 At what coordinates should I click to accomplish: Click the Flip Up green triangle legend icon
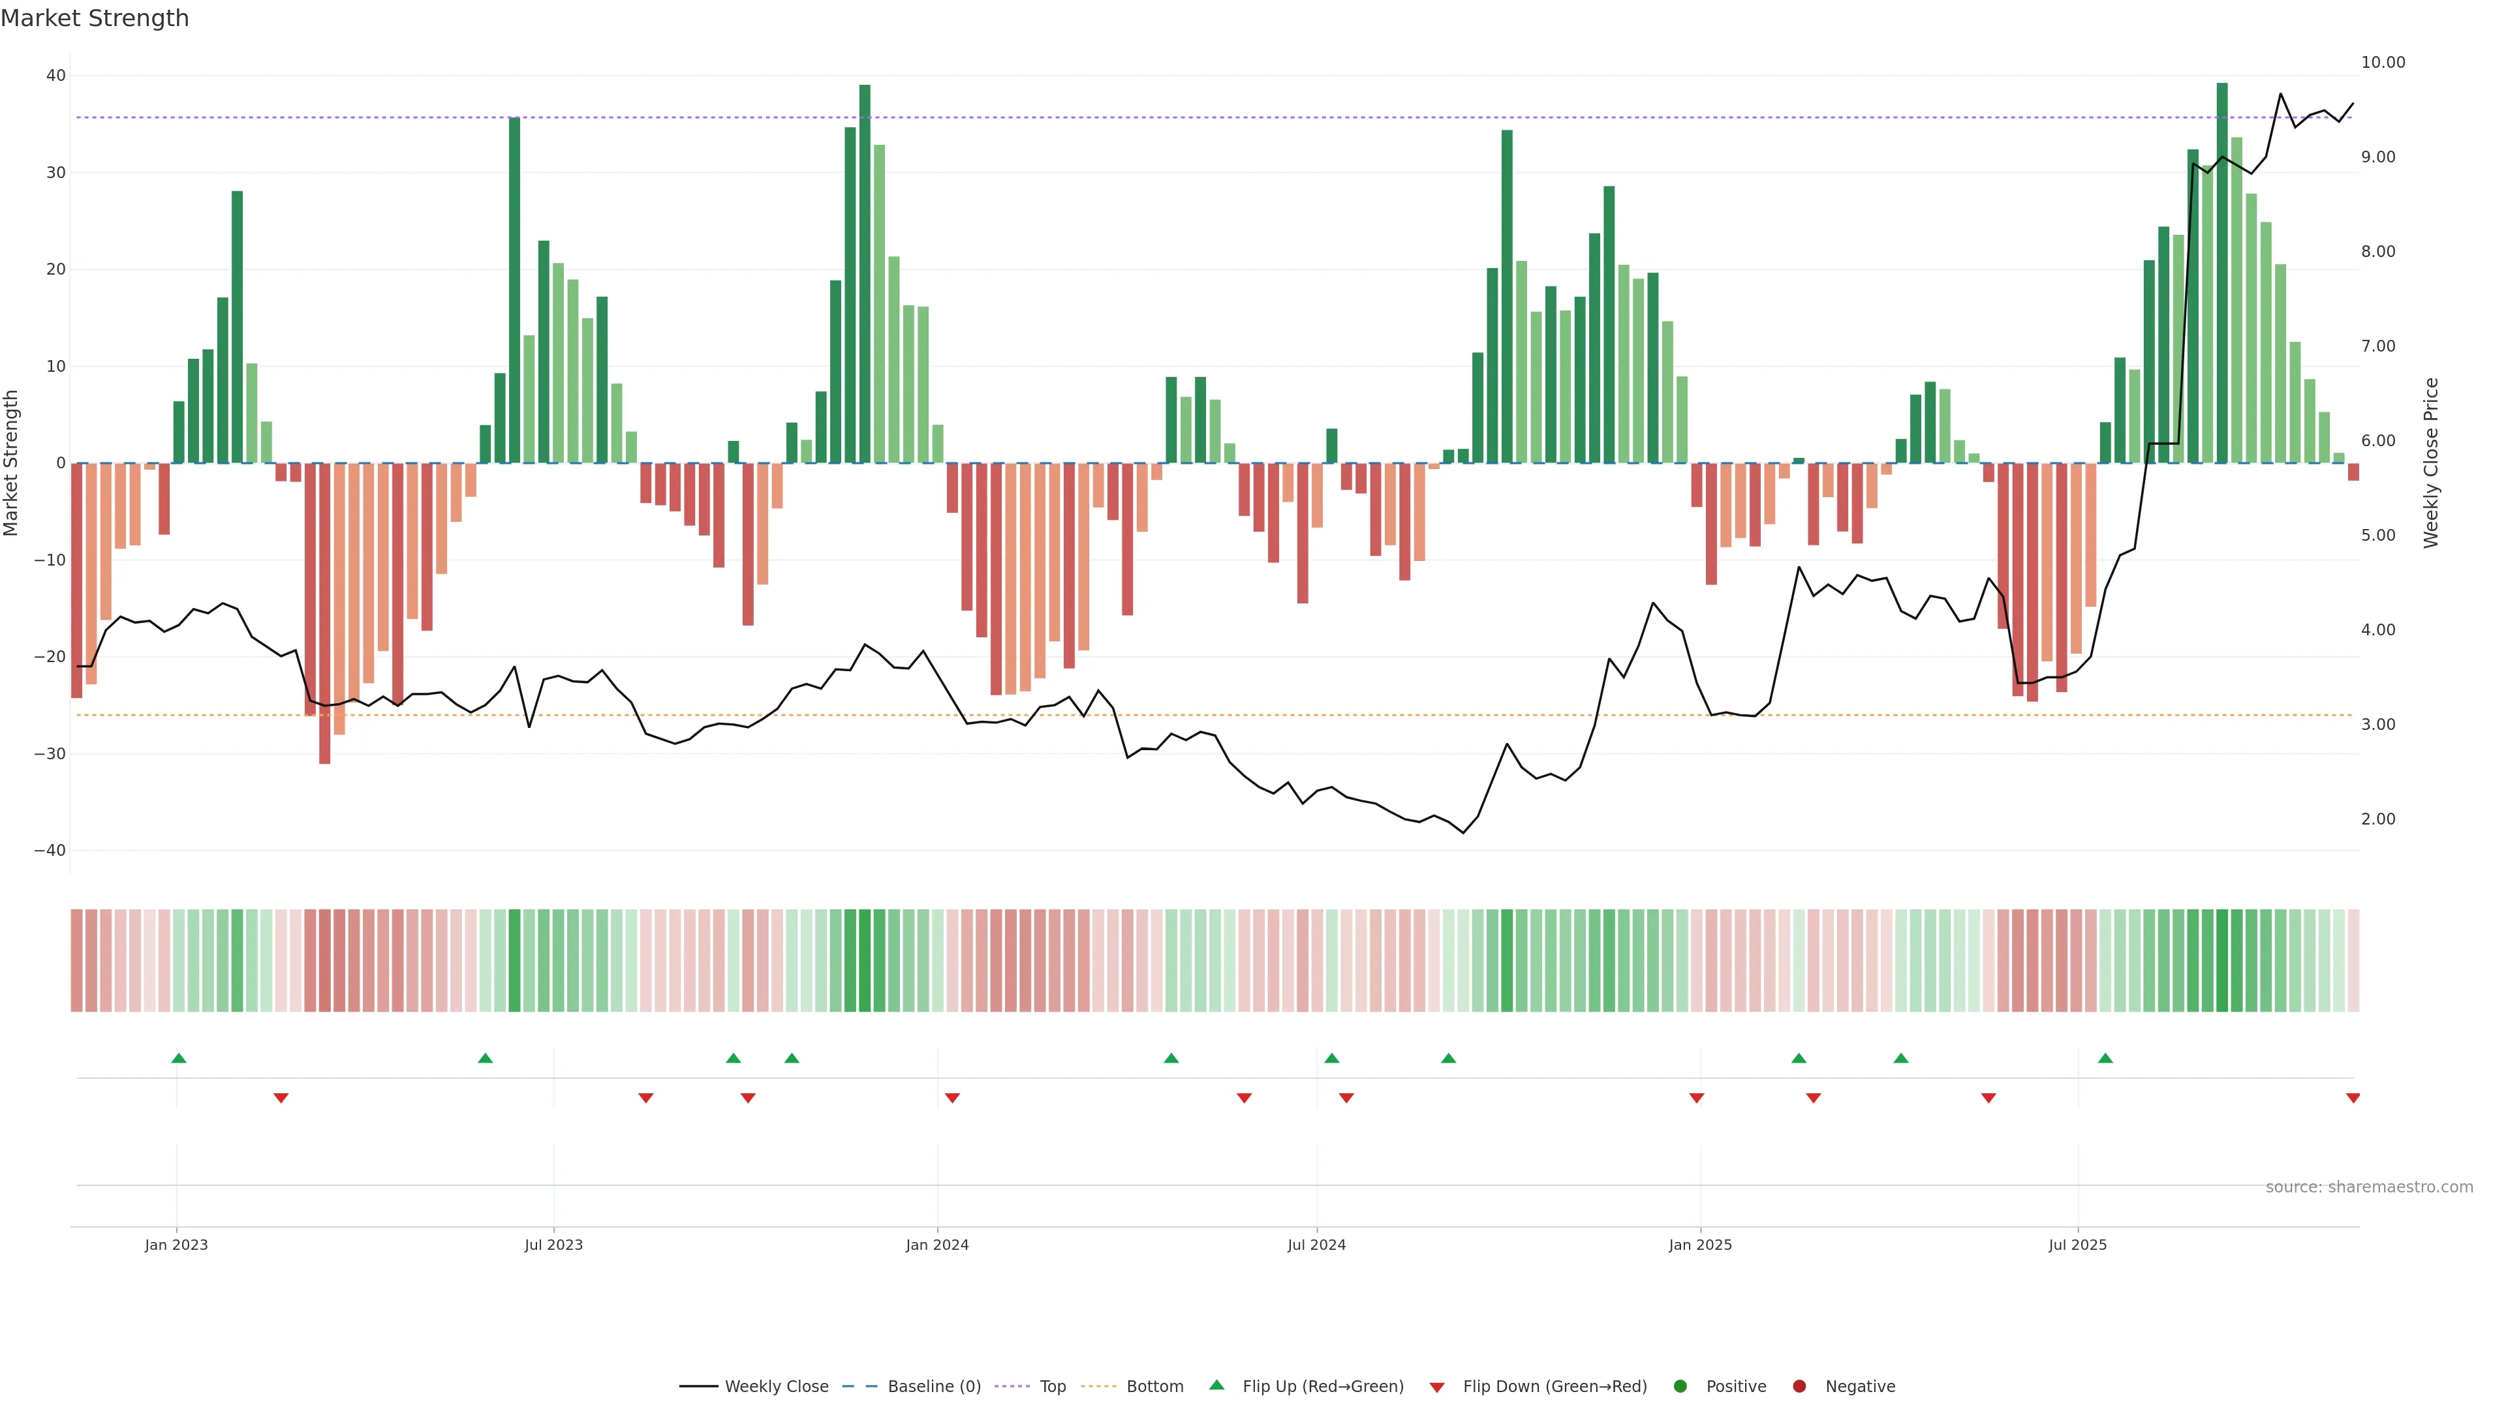pos(1216,1386)
